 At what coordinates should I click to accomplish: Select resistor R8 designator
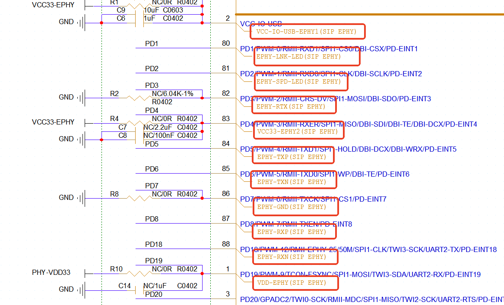click(114, 194)
